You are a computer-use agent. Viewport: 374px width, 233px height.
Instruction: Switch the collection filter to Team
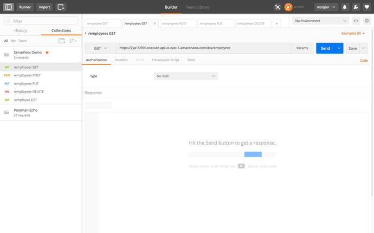click(22, 41)
